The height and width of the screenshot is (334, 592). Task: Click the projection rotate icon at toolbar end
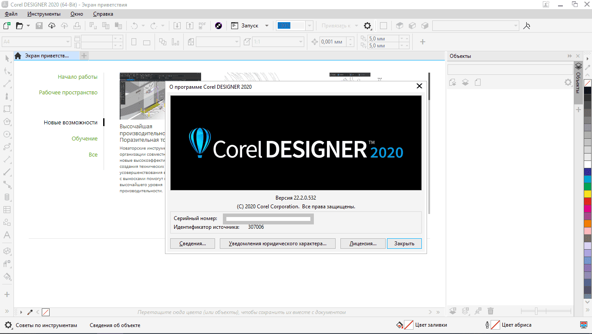[527, 26]
